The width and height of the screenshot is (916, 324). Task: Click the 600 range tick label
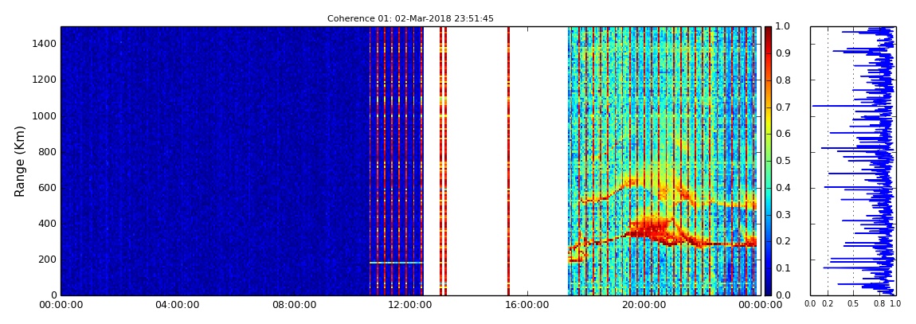pyautogui.click(x=47, y=188)
